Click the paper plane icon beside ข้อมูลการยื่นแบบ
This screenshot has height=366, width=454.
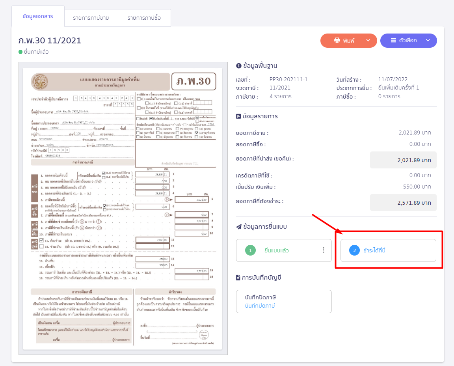coord(238,227)
